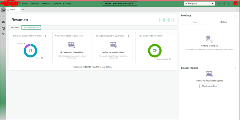The width and height of the screenshot is (240, 120).
Task: Switch Próximos to the hoy tab
Action: tap(195, 22)
